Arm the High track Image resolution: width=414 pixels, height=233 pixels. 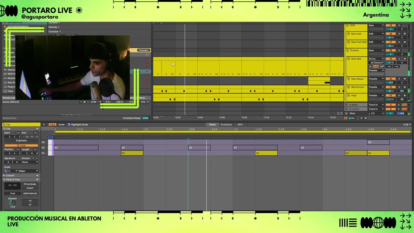405,95
